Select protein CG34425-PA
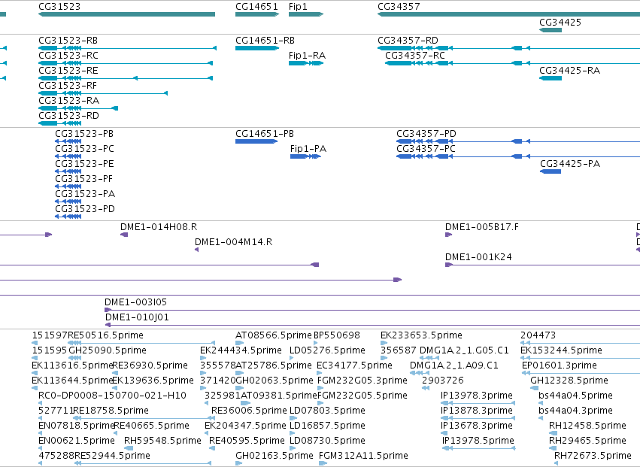This screenshot has width=640, height=467. click(551, 171)
